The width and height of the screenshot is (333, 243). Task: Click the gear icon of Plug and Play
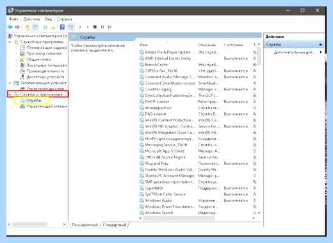pyautogui.click(x=142, y=163)
